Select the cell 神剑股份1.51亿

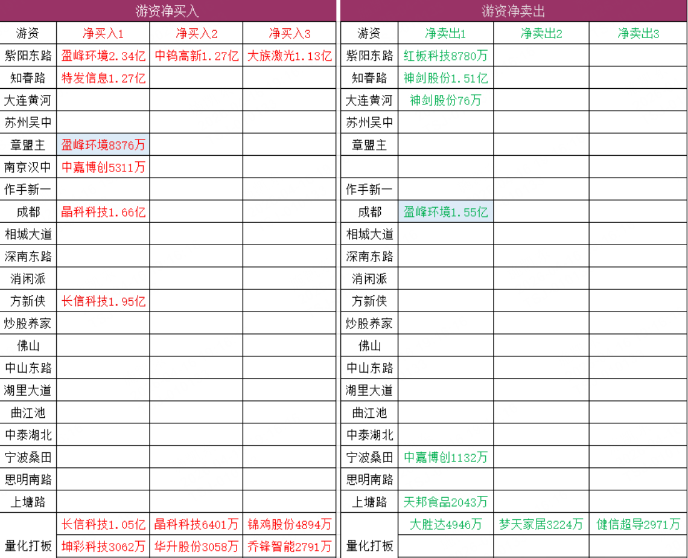tap(445, 78)
